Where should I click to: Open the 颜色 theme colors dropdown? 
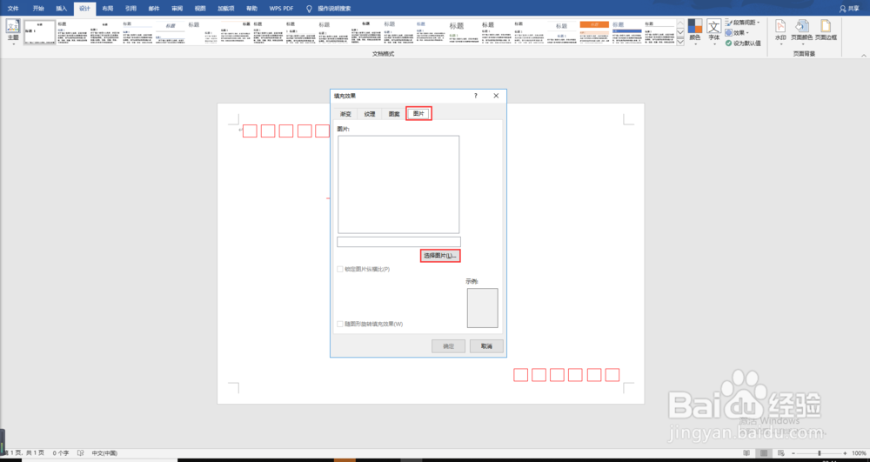[x=694, y=33]
